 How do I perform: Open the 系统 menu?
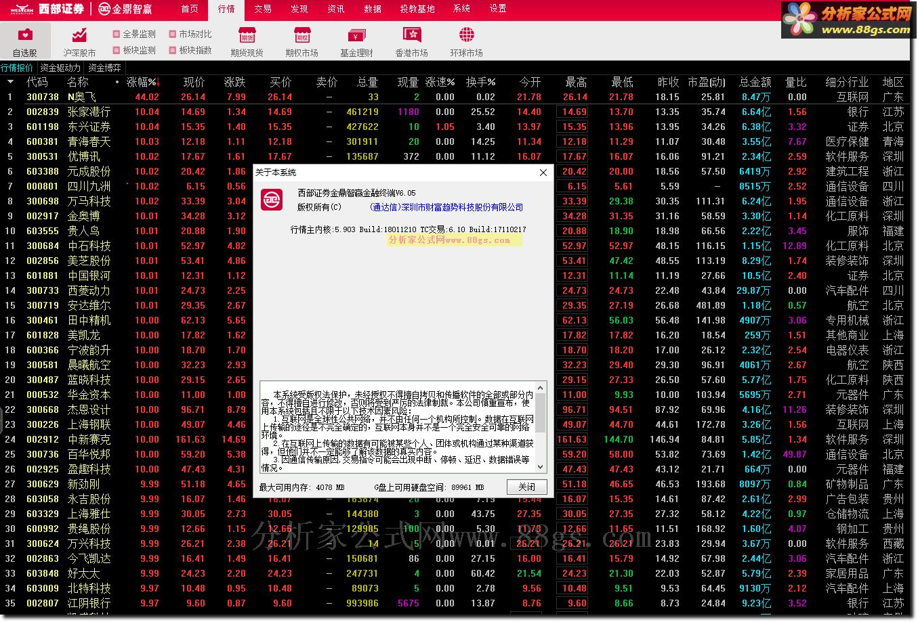coord(461,9)
